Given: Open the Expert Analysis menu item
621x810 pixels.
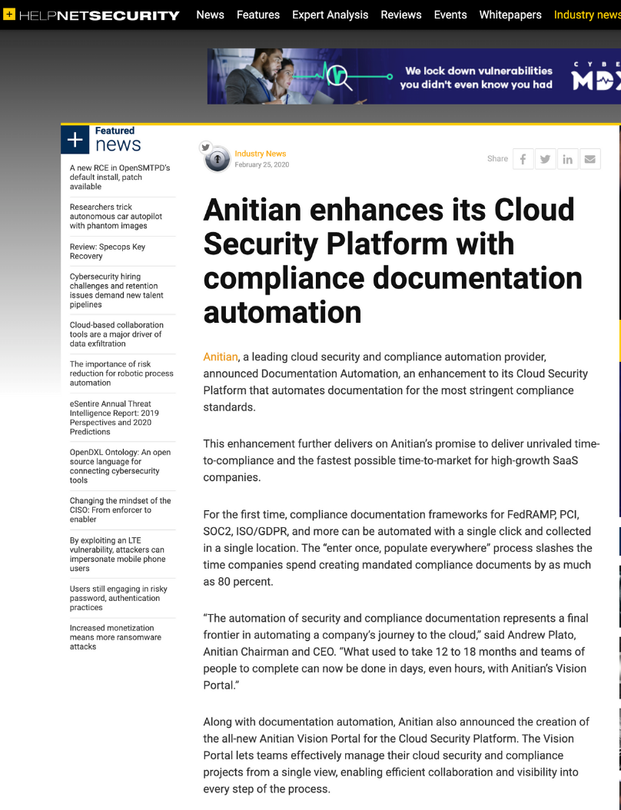Looking at the screenshot, I should (x=330, y=15).
